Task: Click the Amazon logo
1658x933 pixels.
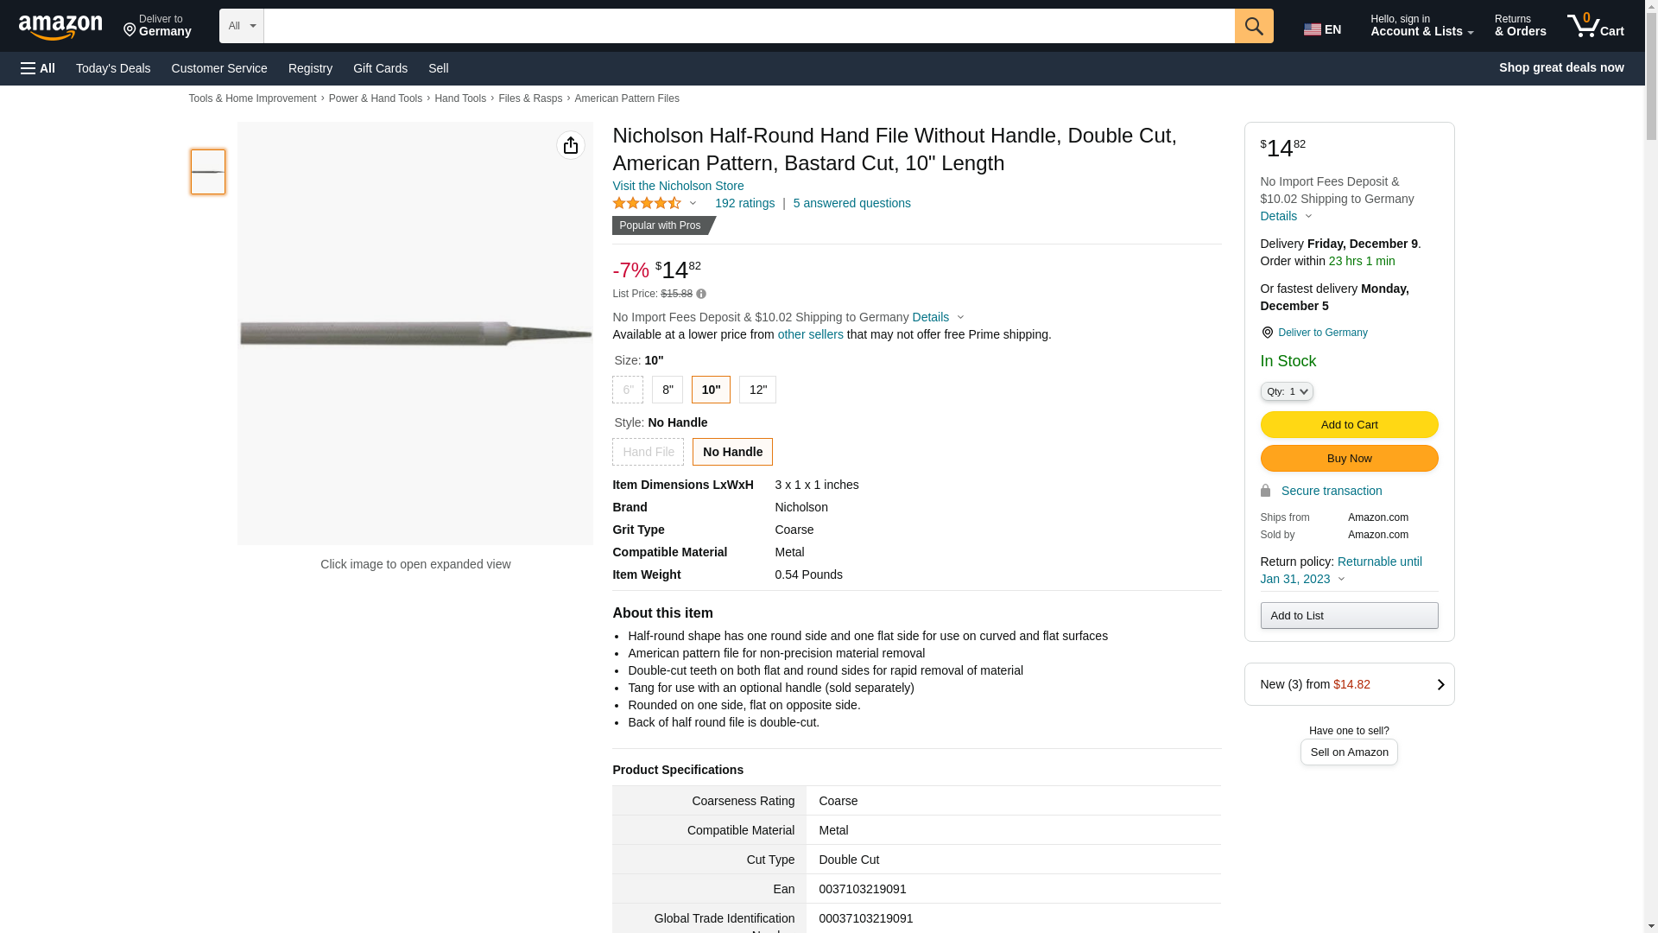Action: (60, 28)
